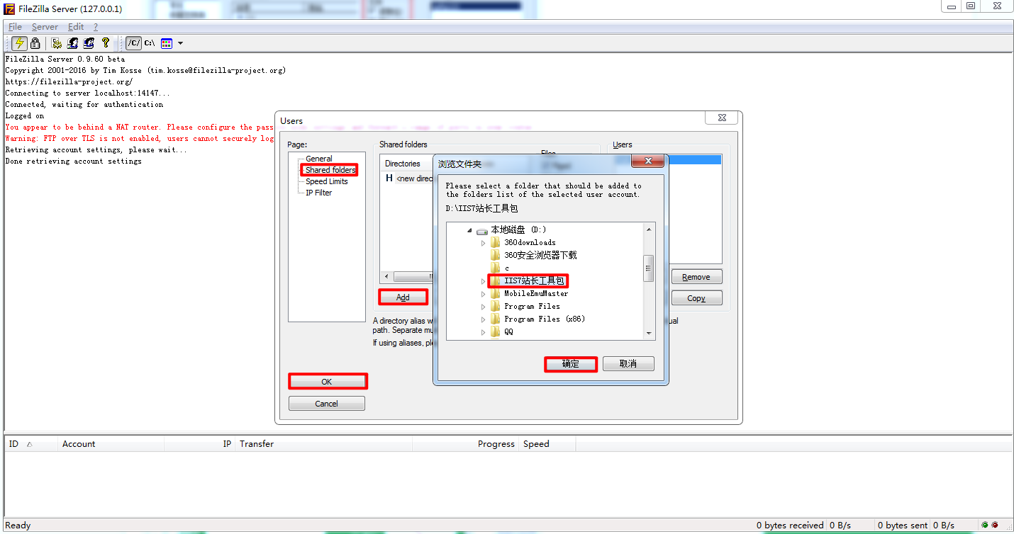
Task: Open dropdown arrow beside grid icon
Action: (180, 43)
